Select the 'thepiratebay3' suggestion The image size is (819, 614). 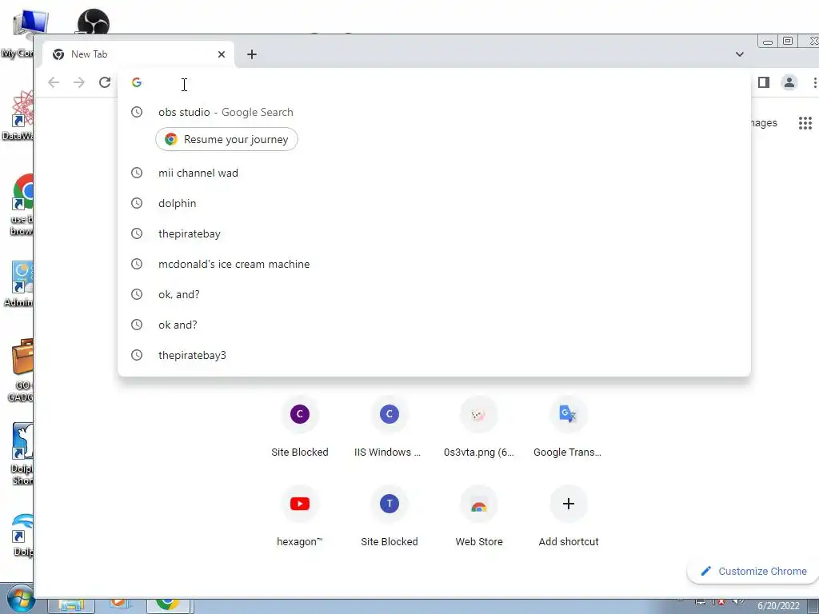[x=434, y=354]
